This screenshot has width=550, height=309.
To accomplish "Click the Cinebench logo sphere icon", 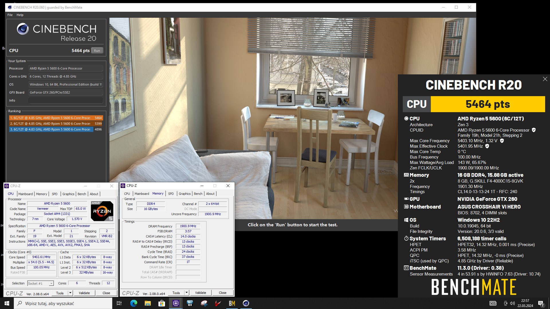I will 23,29.
